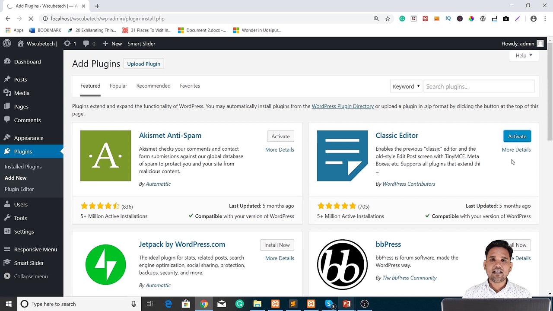Click the Classic Editor plugin icon

tap(342, 155)
